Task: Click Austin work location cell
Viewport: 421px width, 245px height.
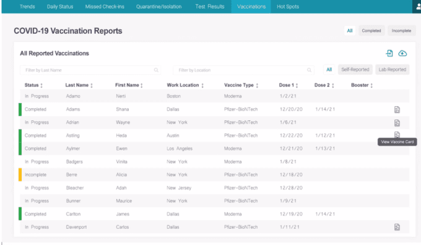Action: click(x=173, y=136)
